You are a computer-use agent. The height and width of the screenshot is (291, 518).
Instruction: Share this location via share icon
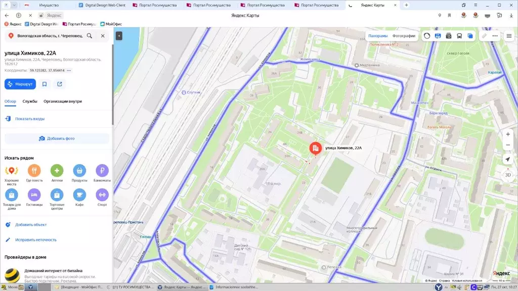point(60,84)
